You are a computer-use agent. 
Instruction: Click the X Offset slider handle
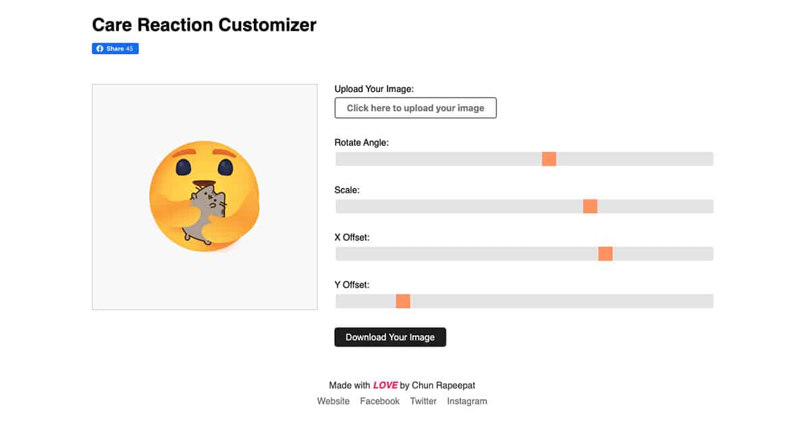605,254
